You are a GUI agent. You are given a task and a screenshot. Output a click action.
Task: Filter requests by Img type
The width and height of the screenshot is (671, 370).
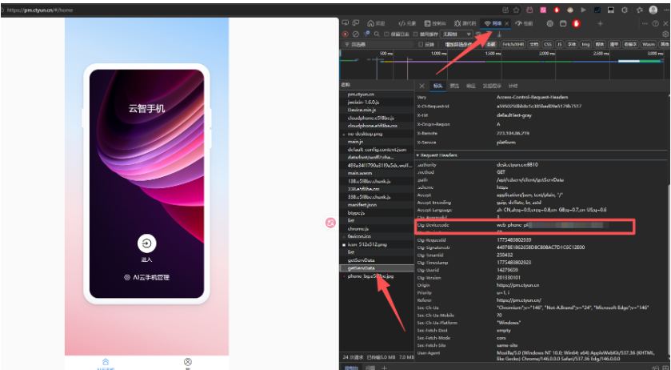pos(585,44)
